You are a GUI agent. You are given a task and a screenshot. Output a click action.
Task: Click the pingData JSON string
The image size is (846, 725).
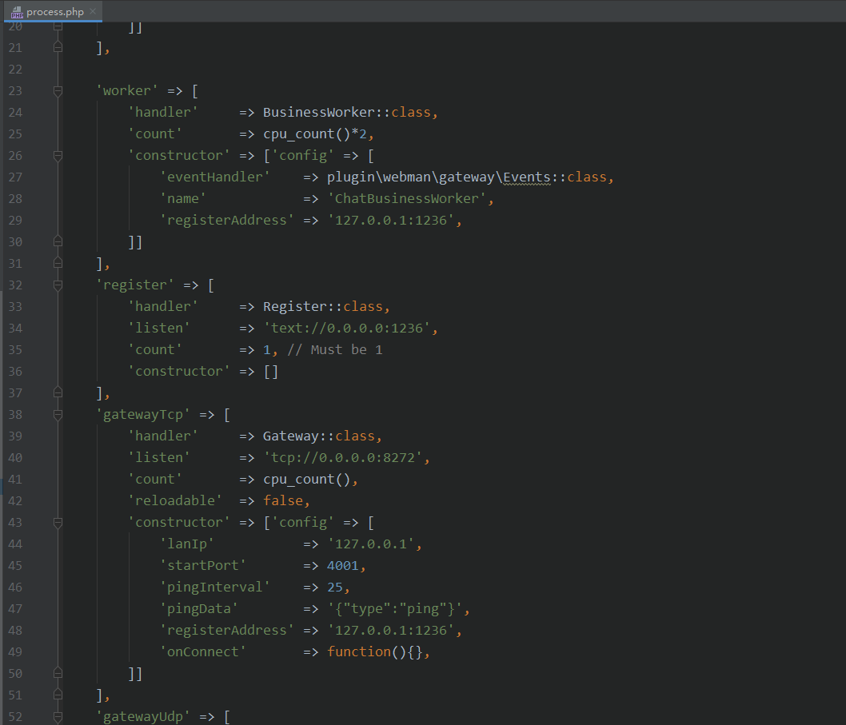pyautogui.click(x=394, y=608)
